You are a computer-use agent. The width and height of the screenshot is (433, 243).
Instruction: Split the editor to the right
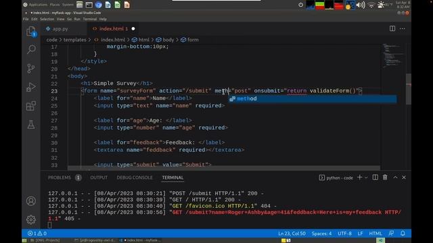(392, 28)
